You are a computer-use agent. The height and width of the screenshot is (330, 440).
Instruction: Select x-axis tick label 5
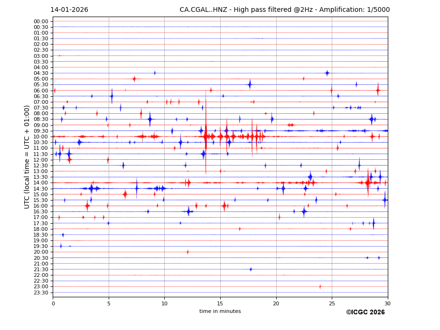(109, 303)
